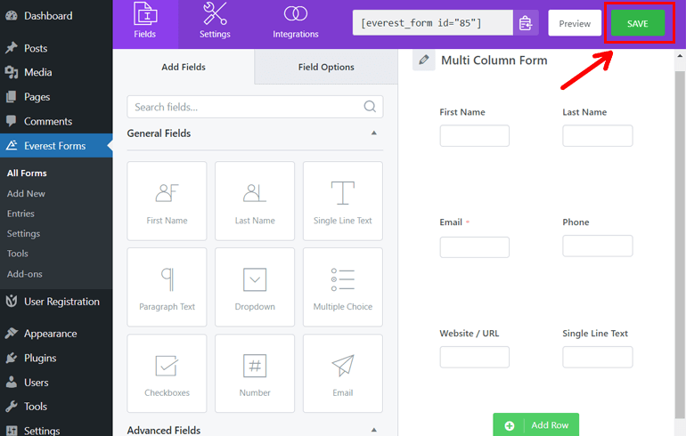The width and height of the screenshot is (686, 436).
Task: Click the Everest Forms mountain icon
Action: (x=12, y=145)
